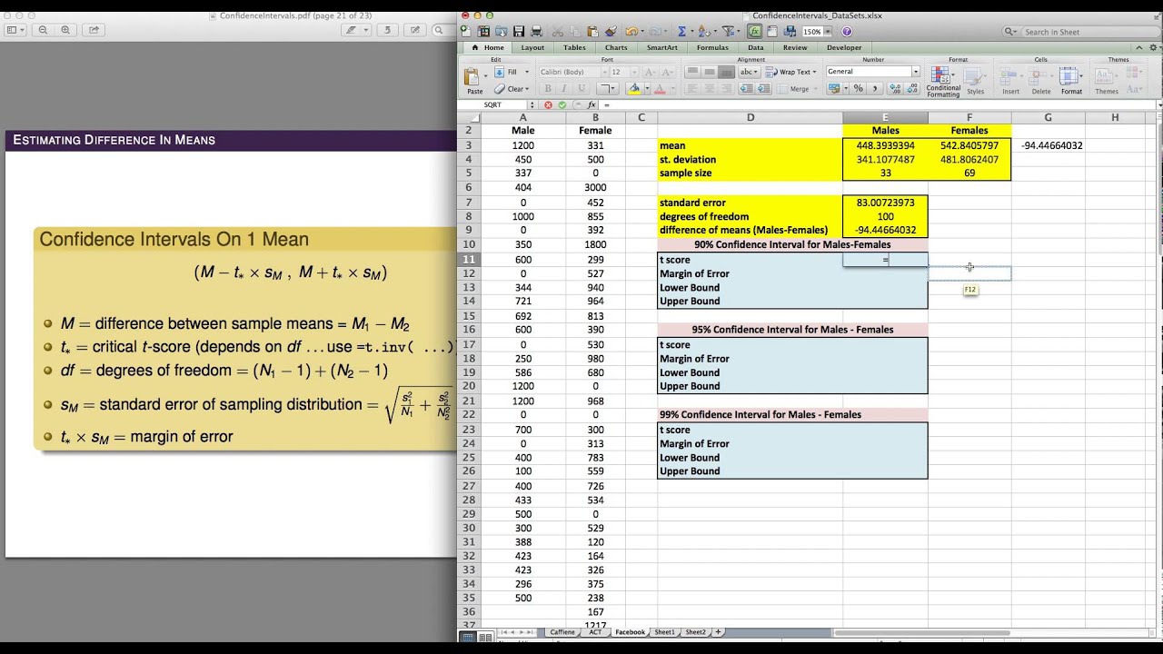Click the Format Painter brush icon
This screenshot has height=654, width=1163.
pos(611,31)
